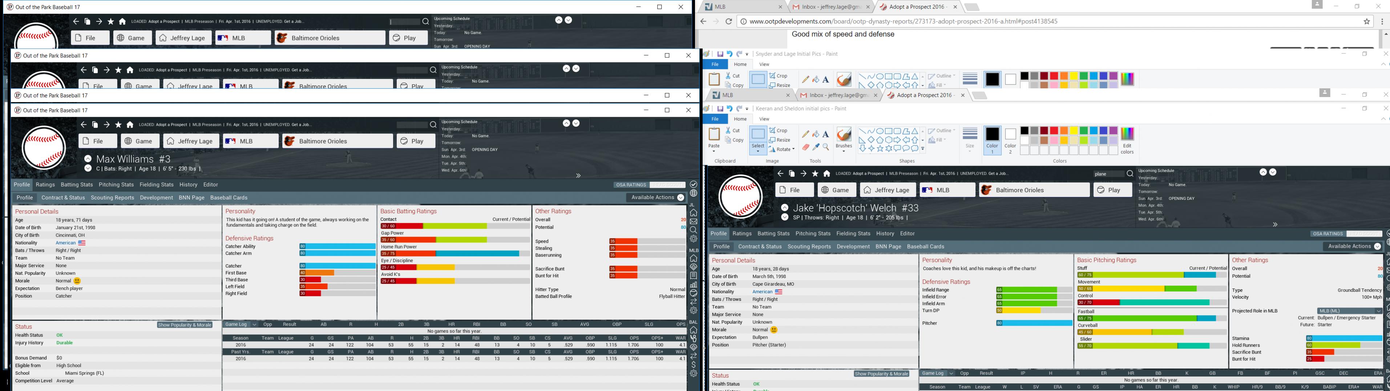Click Jeffrey Lage button in Jake Welch window

tap(888, 190)
